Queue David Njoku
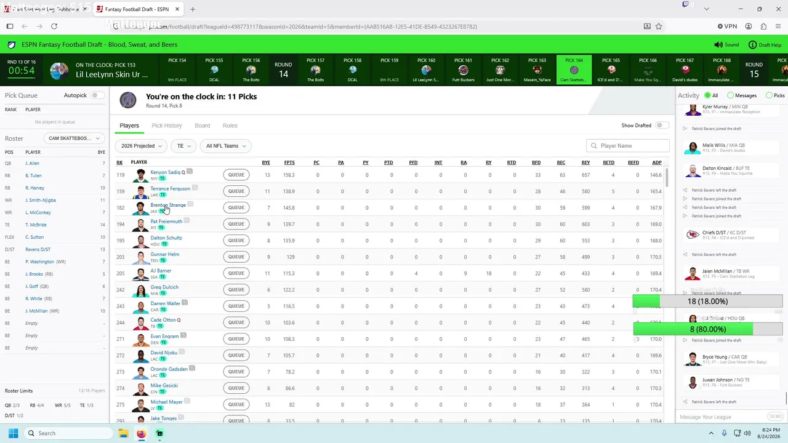 tap(236, 355)
